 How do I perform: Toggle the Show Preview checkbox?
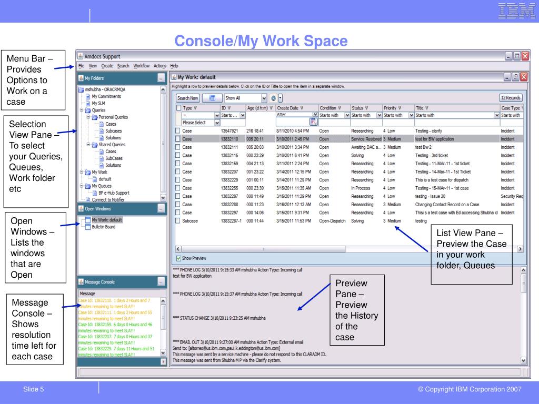tap(179, 258)
